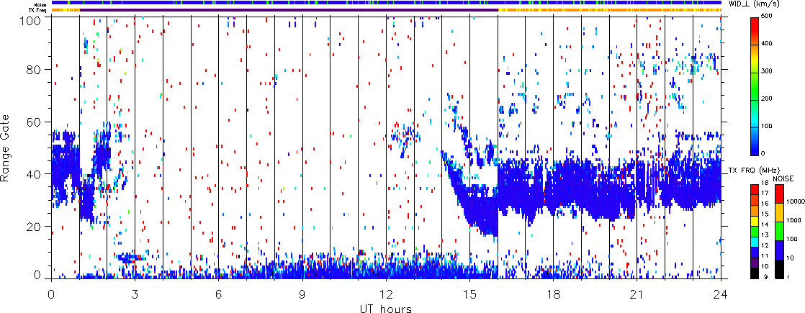Click the '17' label on the TX FRQ legend
805x313 pixels.
765,193
